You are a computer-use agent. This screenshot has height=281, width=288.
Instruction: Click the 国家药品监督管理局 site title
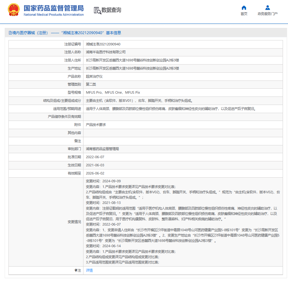54,8
